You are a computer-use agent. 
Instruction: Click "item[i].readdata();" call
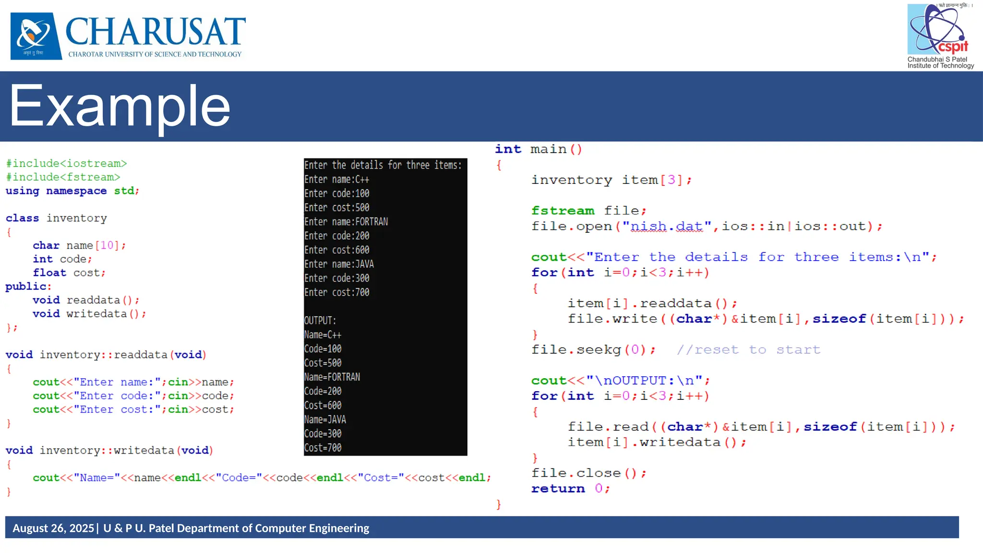[x=652, y=303]
